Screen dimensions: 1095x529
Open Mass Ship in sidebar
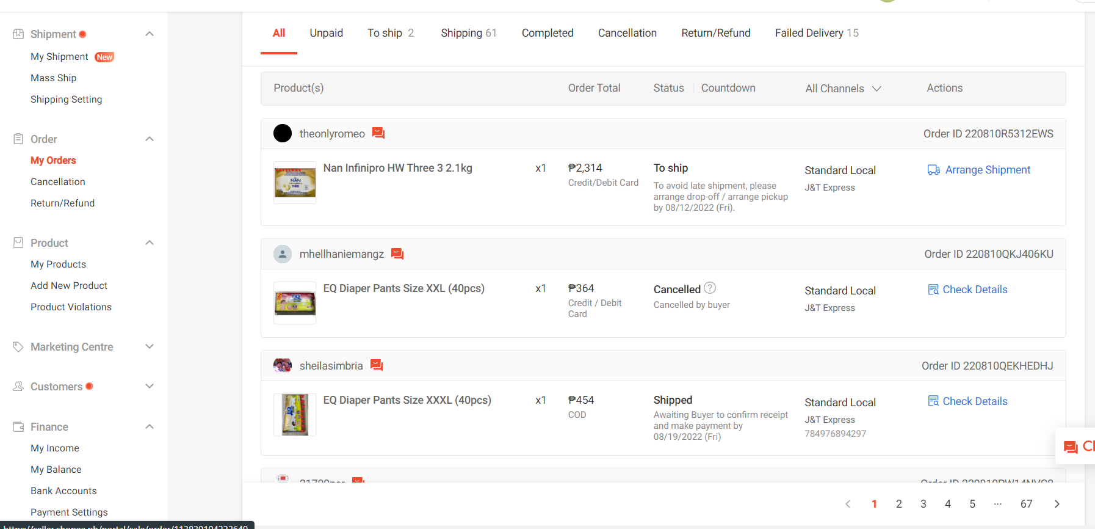[54, 78]
